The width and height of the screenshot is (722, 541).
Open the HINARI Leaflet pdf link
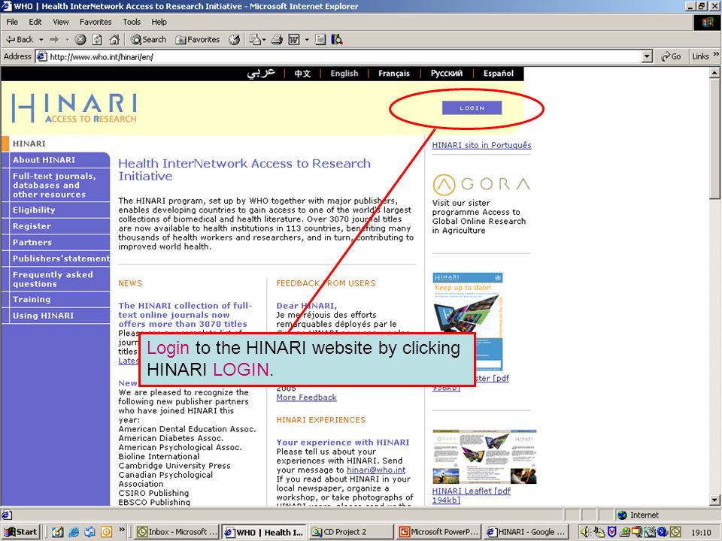coord(471,495)
